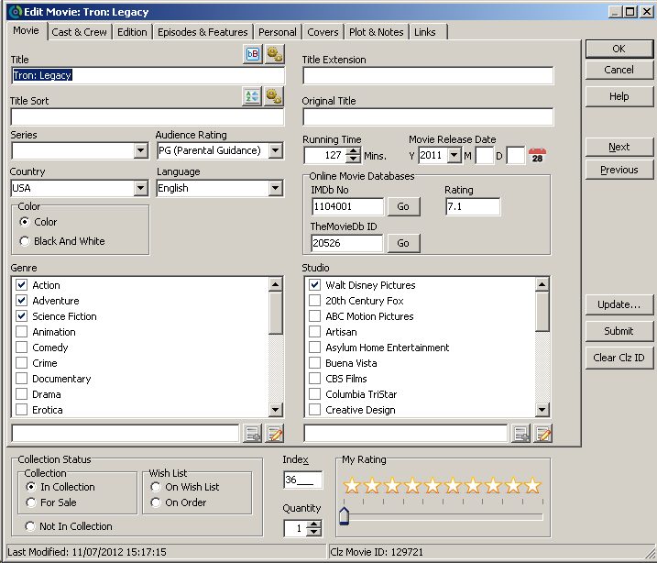Click the gears icon next to Title Sort
The image size is (657, 563).
pyautogui.click(x=274, y=96)
